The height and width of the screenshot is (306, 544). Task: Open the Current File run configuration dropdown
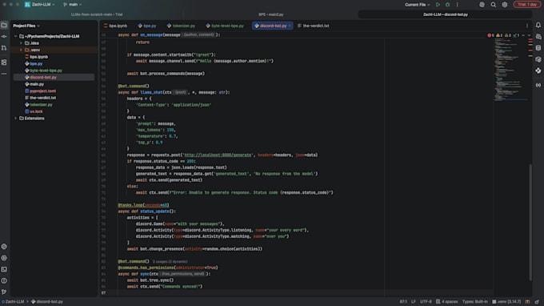418,5
